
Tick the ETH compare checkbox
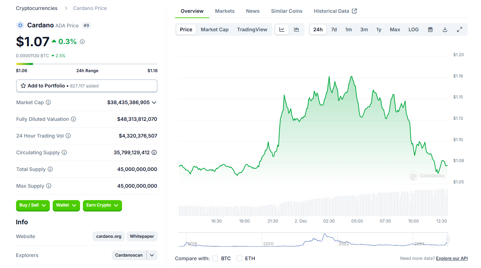(x=239, y=258)
